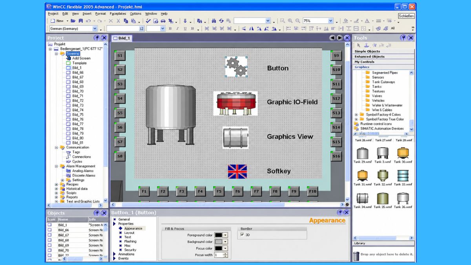471x265 pixels.
Task: Click the Zoom in magnifier icon
Action: point(290,21)
